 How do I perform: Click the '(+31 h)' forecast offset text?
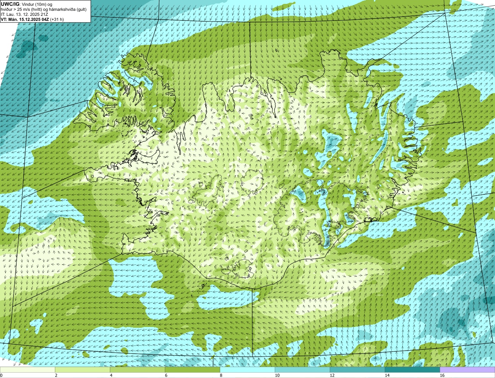click(x=57, y=19)
